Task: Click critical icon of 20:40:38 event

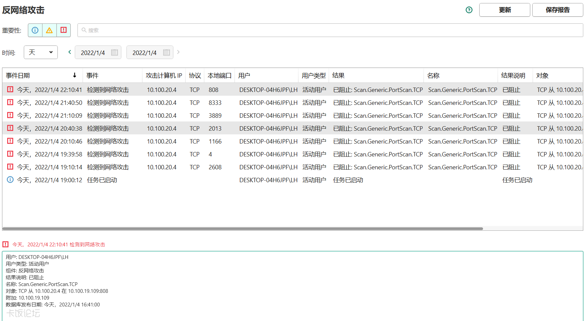Action: tap(10, 128)
